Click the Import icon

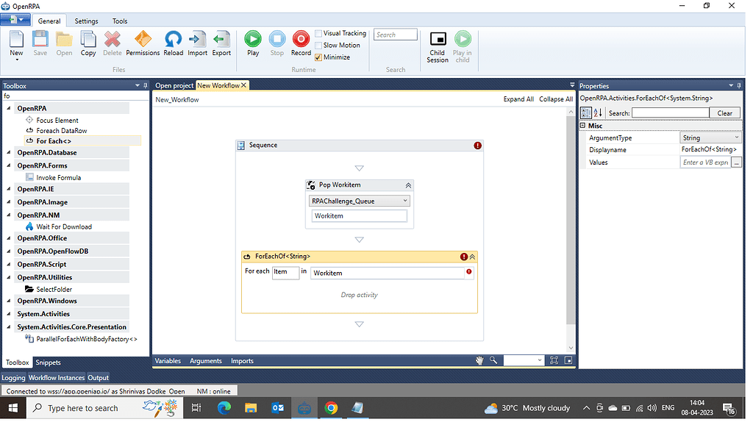197,40
